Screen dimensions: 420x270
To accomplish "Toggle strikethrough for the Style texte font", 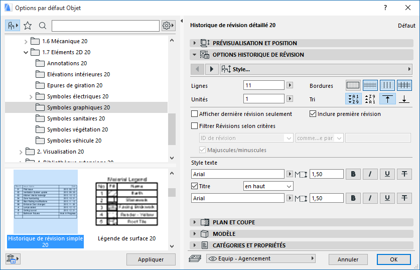I will (x=404, y=174).
